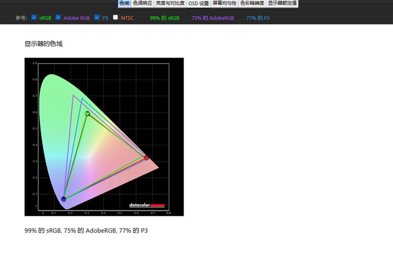Click the 显示器的色域 heading

(43, 44)
